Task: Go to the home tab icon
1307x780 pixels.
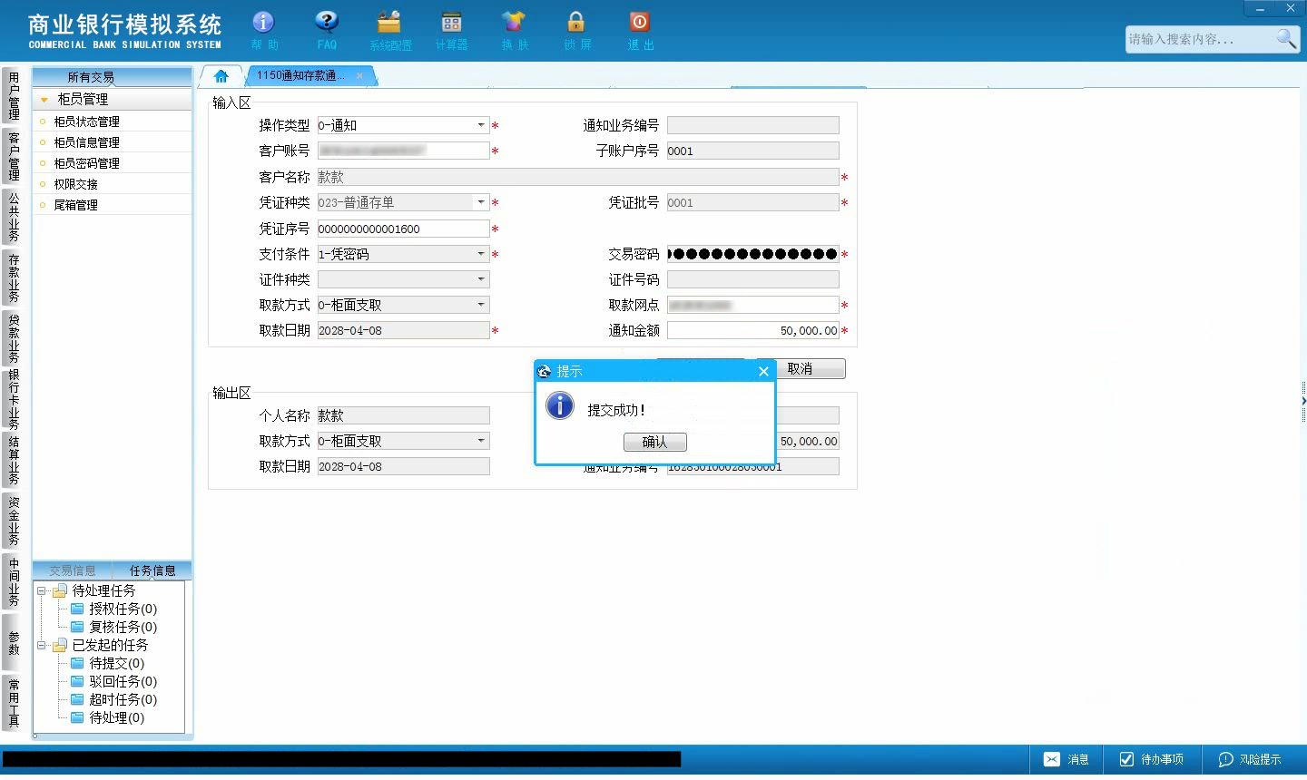Action: coord(221,76)
